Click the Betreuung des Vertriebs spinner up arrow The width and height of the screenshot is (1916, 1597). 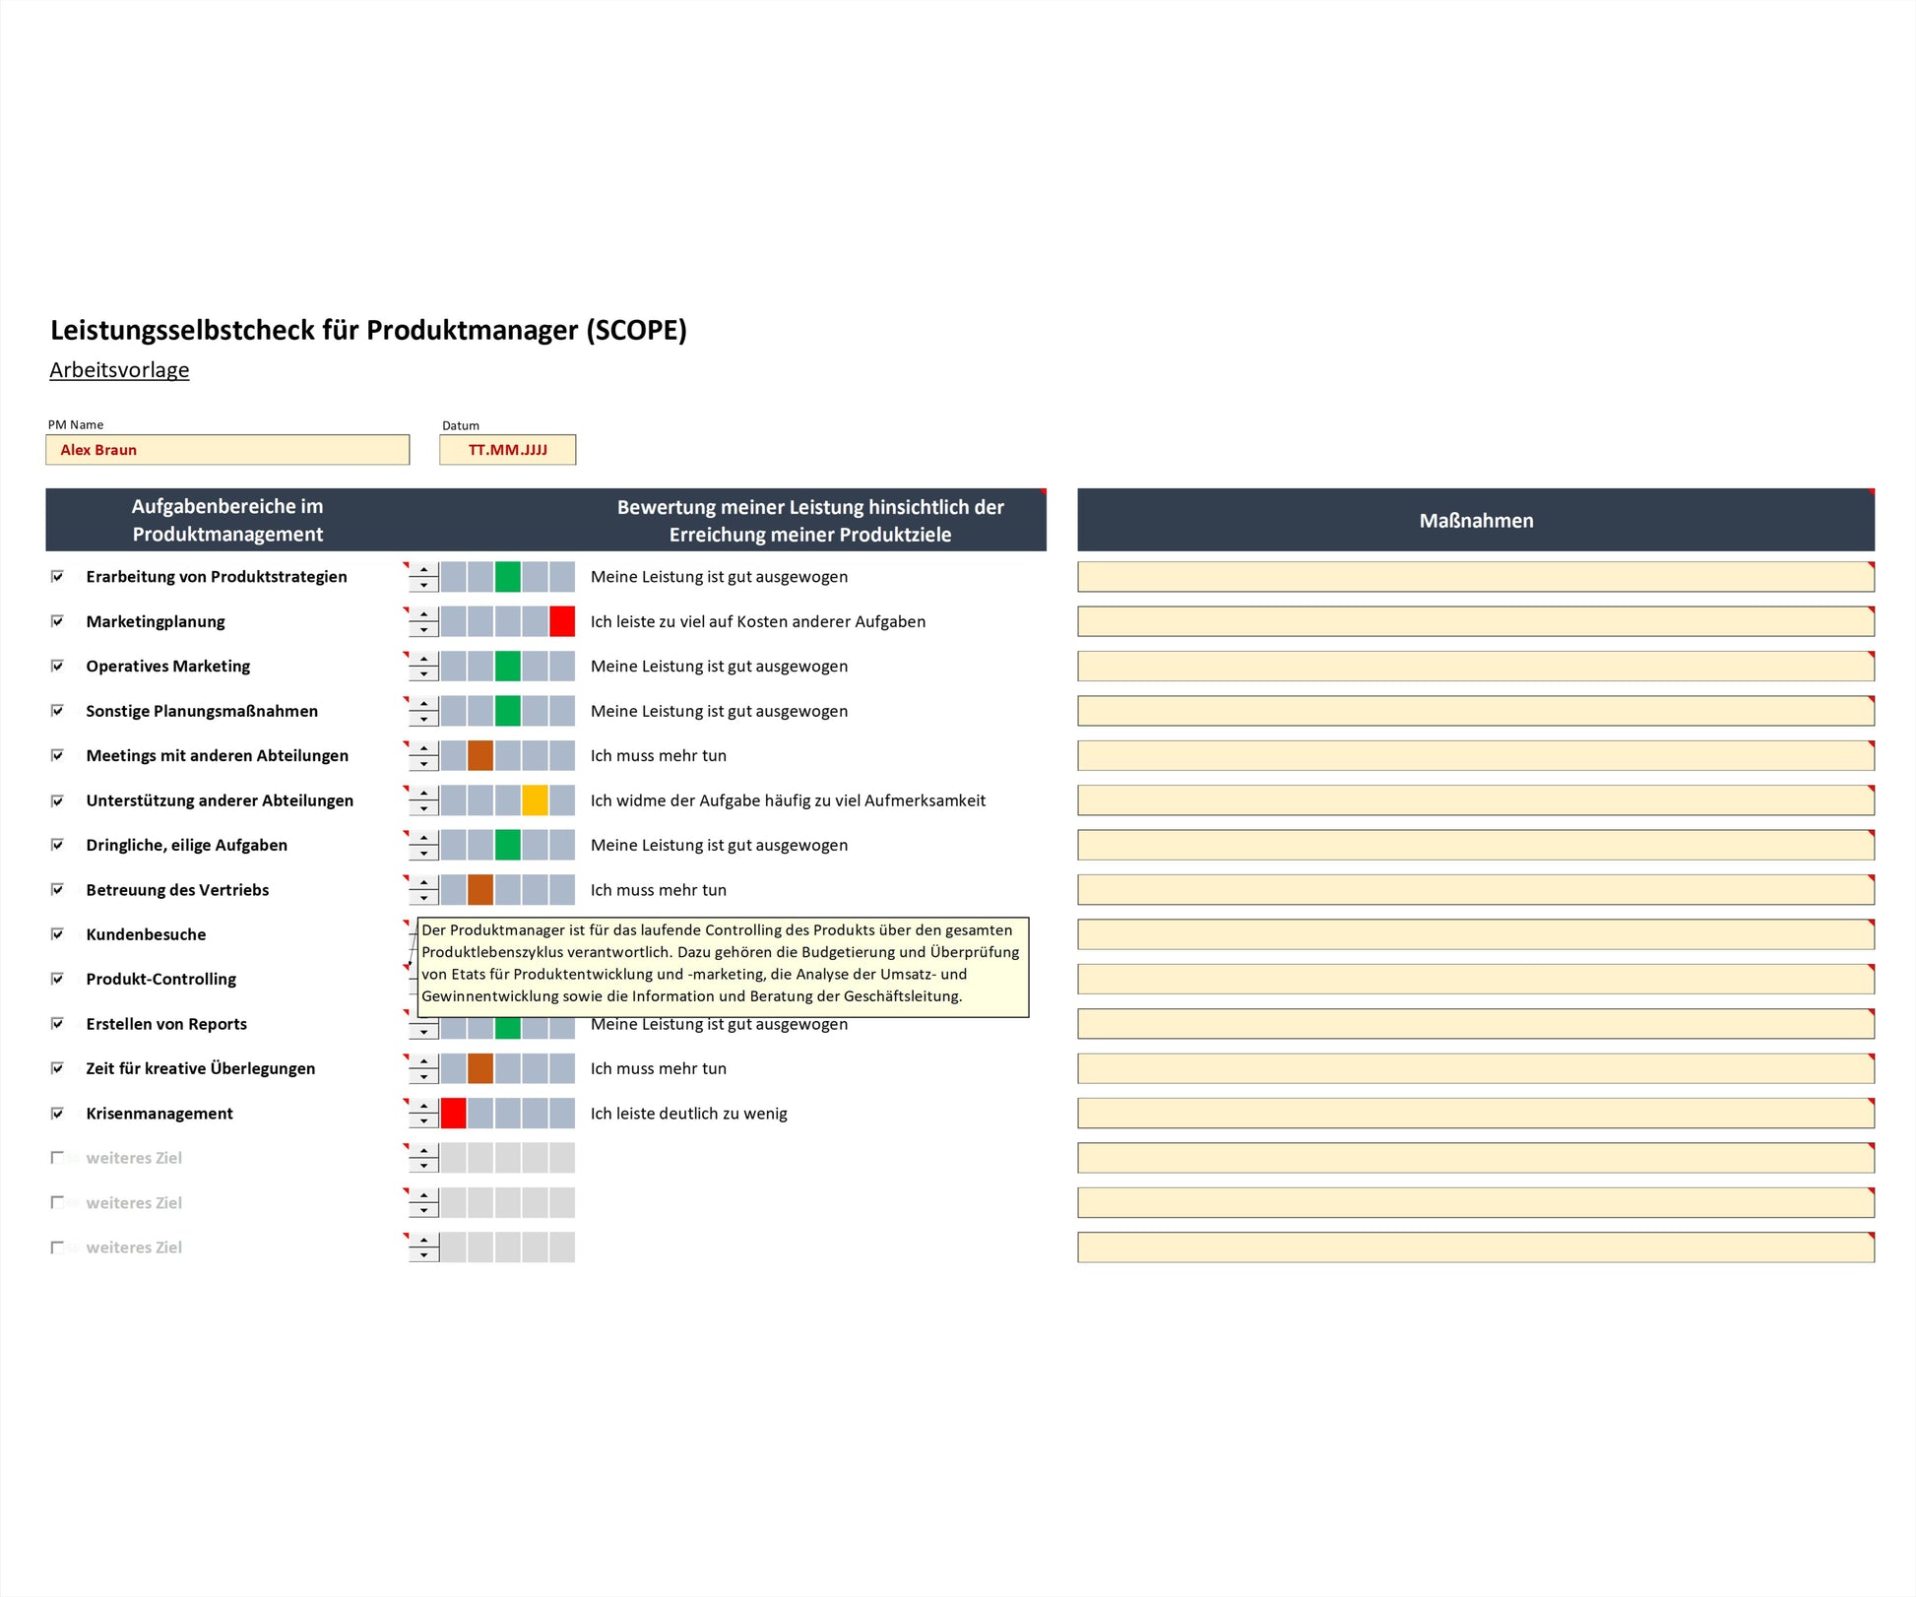tap(423, 883)
